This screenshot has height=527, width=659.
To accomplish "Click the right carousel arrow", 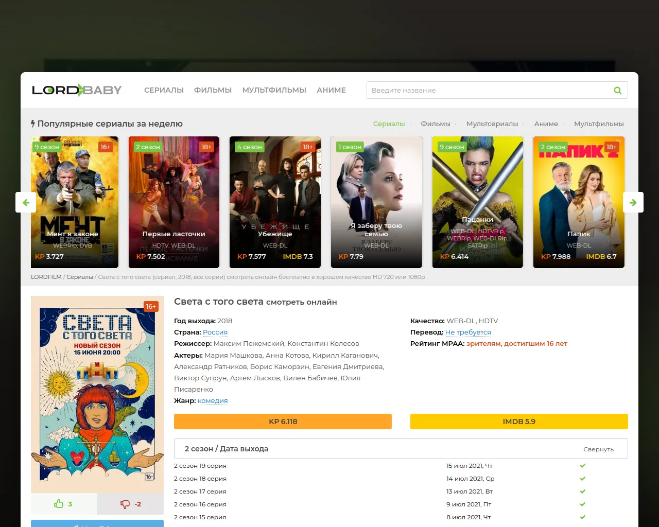I will click(x=633, y=202).
